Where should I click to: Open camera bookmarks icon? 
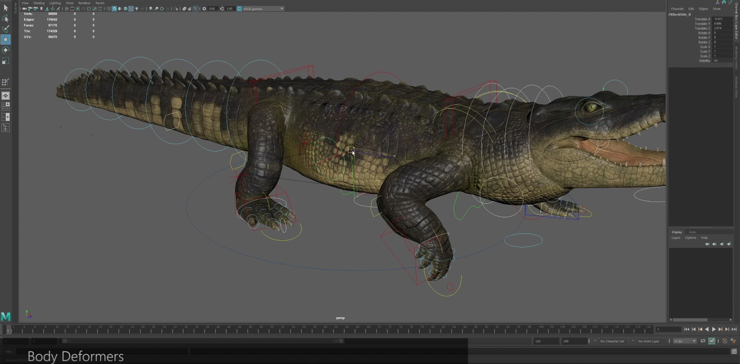(x=42, y=9)
